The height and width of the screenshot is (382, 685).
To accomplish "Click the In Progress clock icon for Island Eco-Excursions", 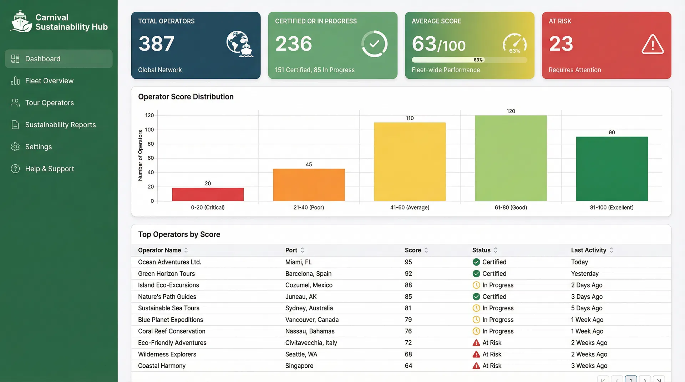I will tap(476, 285).
